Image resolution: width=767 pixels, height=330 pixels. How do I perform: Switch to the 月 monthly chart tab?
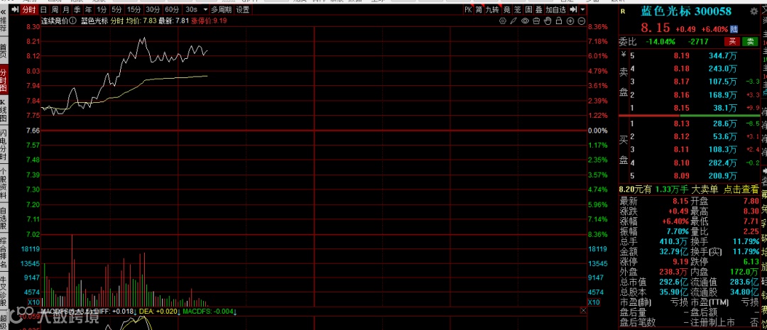pos(66,10)
